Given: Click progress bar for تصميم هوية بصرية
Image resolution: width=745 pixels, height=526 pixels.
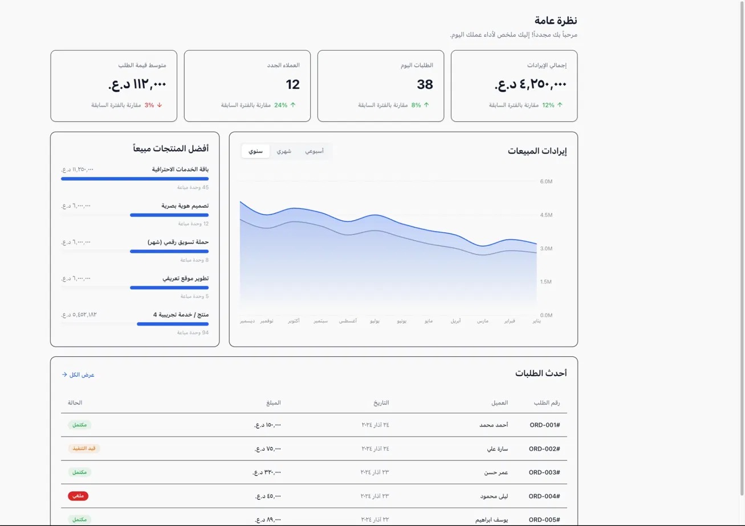Looking at the screenshot, I should pos(135,215).
